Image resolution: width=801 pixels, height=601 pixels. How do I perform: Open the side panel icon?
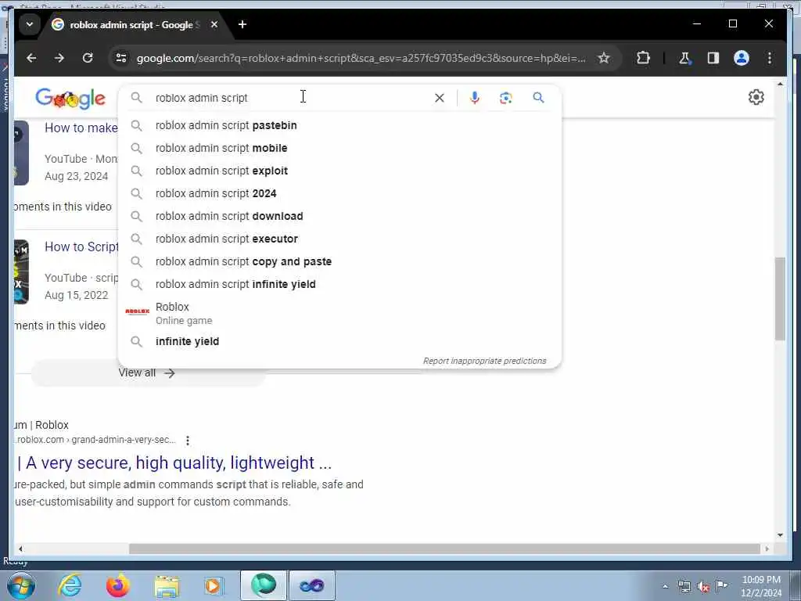pos(713,58)
